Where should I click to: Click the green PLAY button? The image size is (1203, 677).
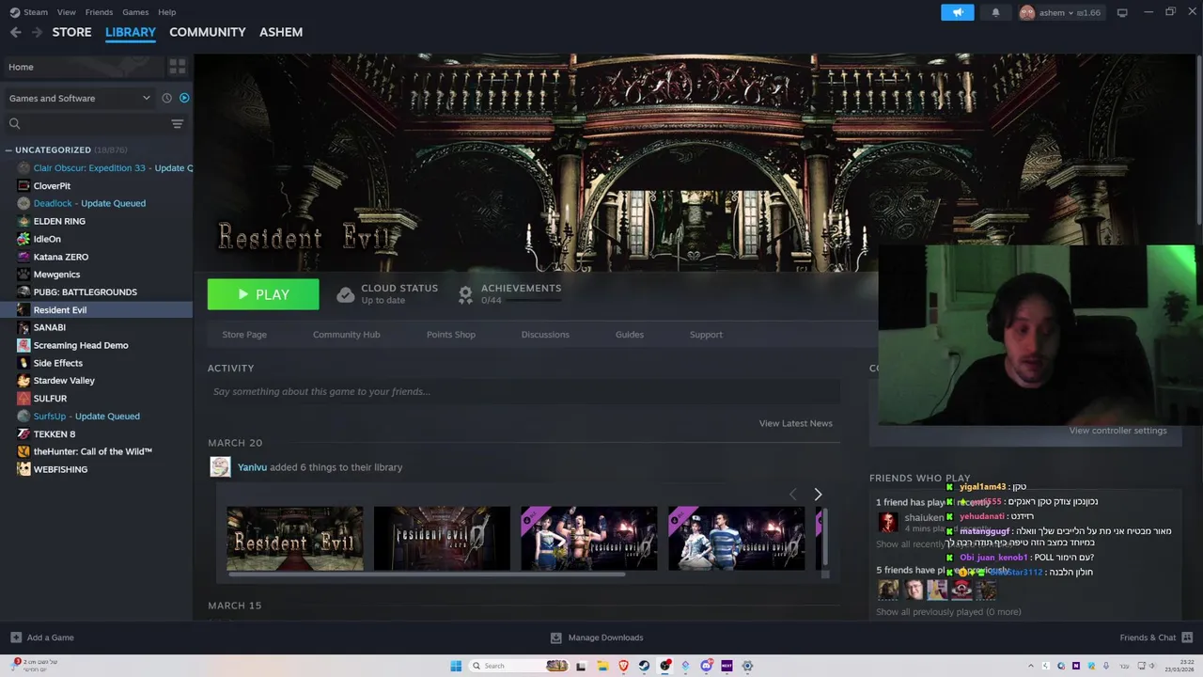pos(263,294)
